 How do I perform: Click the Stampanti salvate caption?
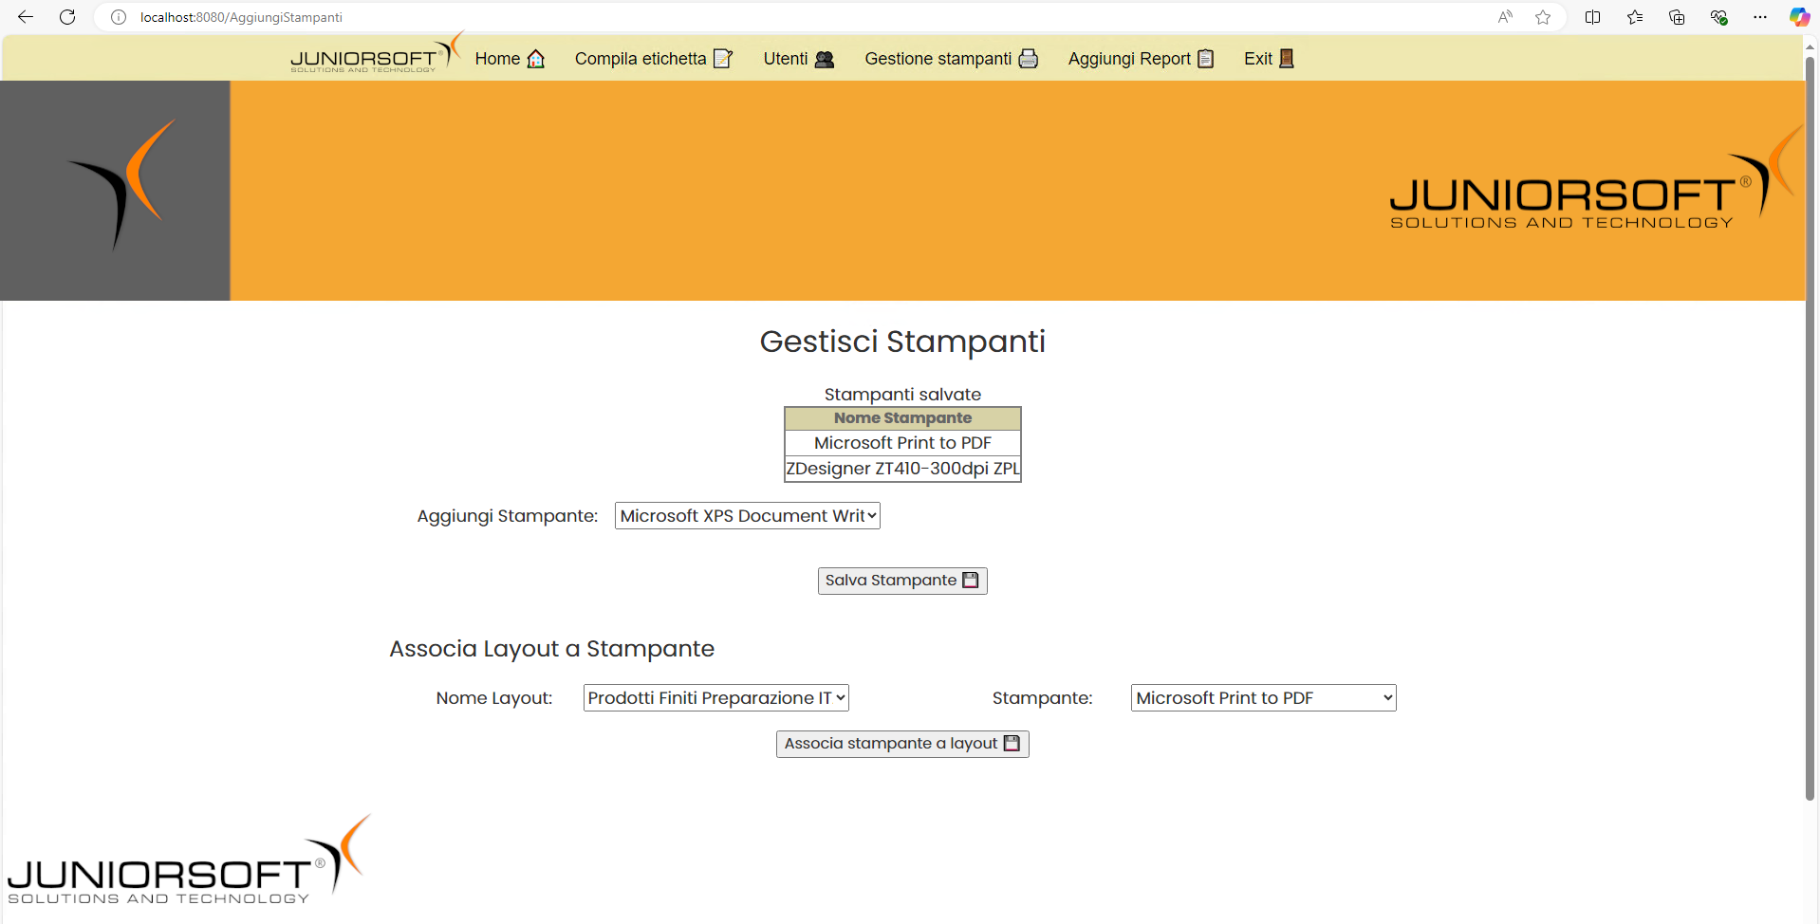[902, 395]
